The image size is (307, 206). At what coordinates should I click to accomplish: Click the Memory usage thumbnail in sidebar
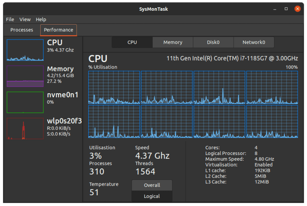pos(25,76)
